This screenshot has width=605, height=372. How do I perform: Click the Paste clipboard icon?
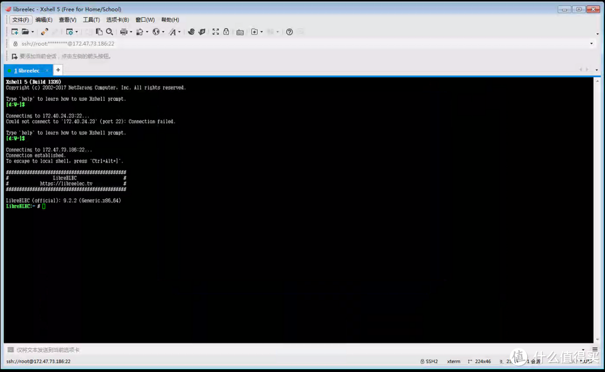pos(99,32)
